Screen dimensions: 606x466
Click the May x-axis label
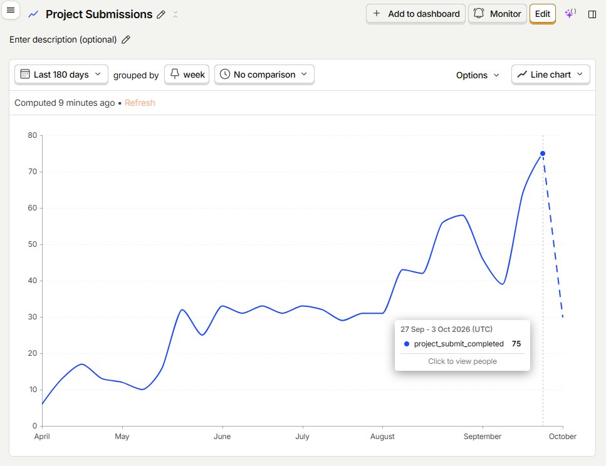122,437
